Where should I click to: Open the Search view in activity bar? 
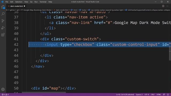(x=3, y=14)
